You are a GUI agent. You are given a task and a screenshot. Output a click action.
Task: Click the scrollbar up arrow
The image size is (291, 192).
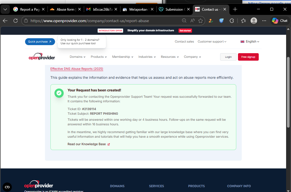(288, 29)
